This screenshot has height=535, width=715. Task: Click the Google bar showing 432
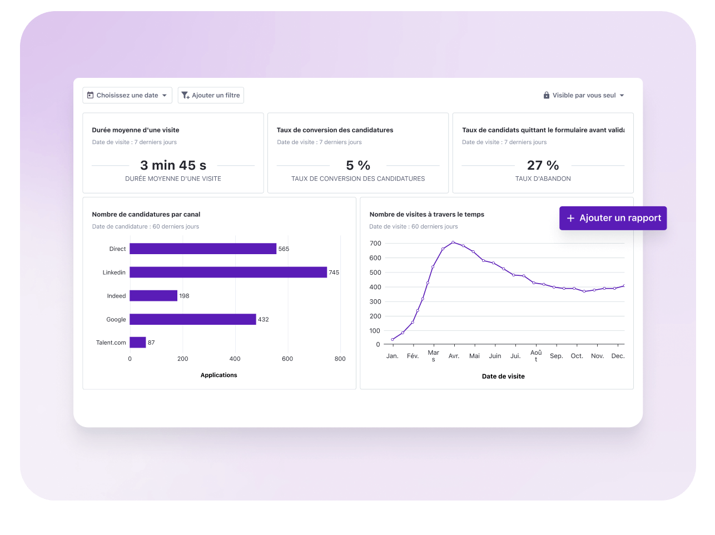(192, 319)
